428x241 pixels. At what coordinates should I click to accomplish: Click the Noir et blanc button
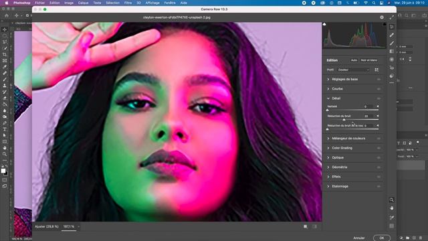369,60
